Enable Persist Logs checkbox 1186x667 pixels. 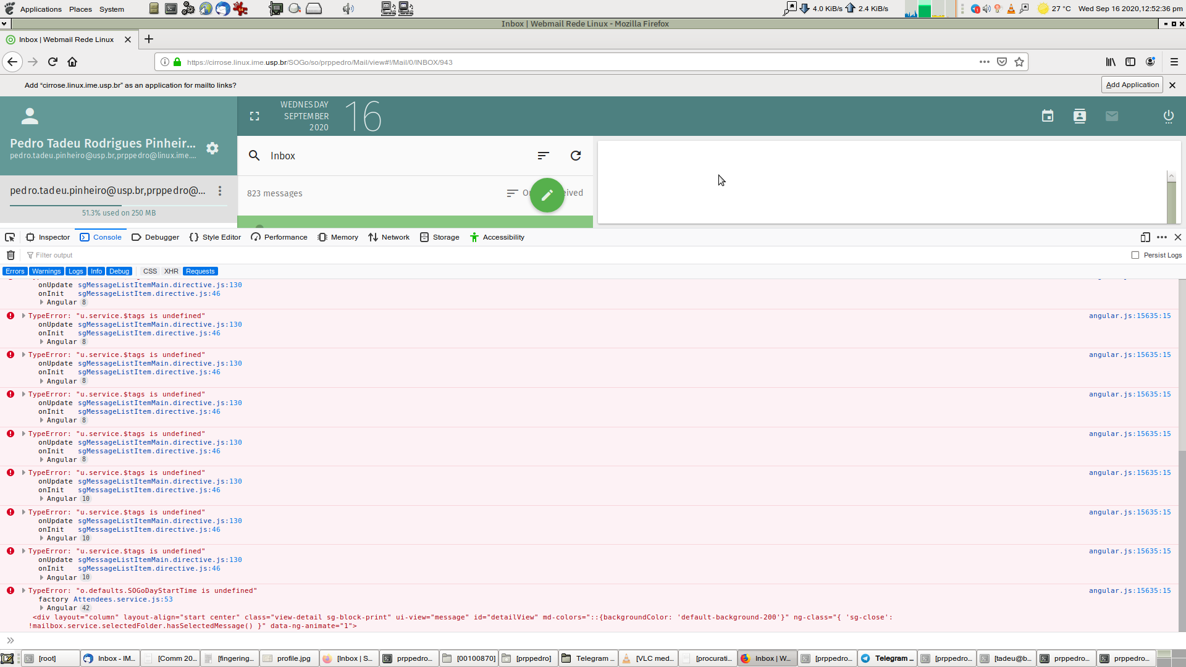click(x=1135, y=255)
